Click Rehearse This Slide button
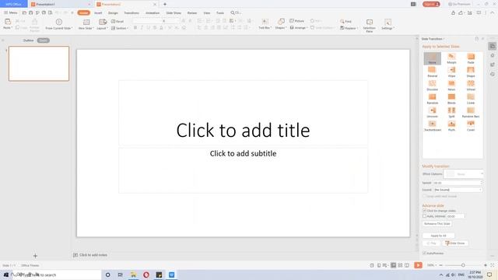Image resolution: width=498 pixels, height=280 pixels. [437, 224]
